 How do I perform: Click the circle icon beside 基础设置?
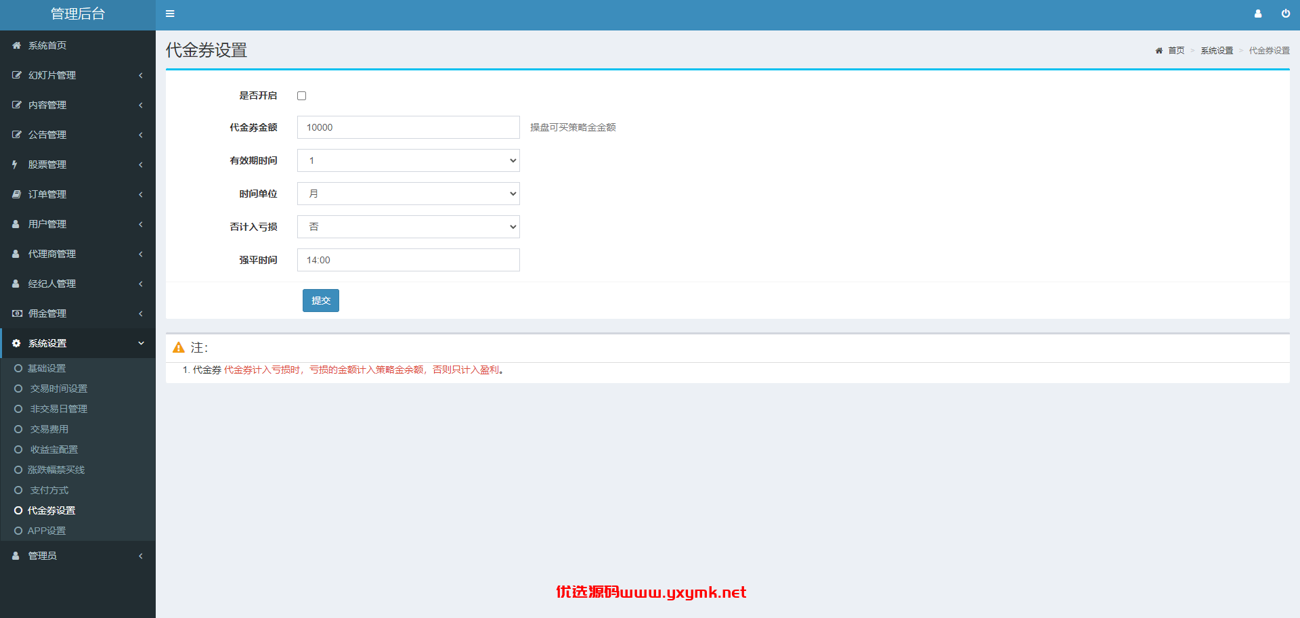click(x=18, y=368)
